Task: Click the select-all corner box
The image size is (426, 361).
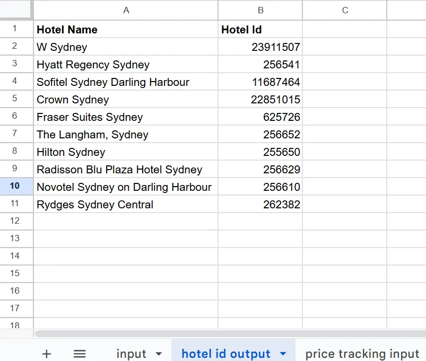Action: (x=16, y=10)
